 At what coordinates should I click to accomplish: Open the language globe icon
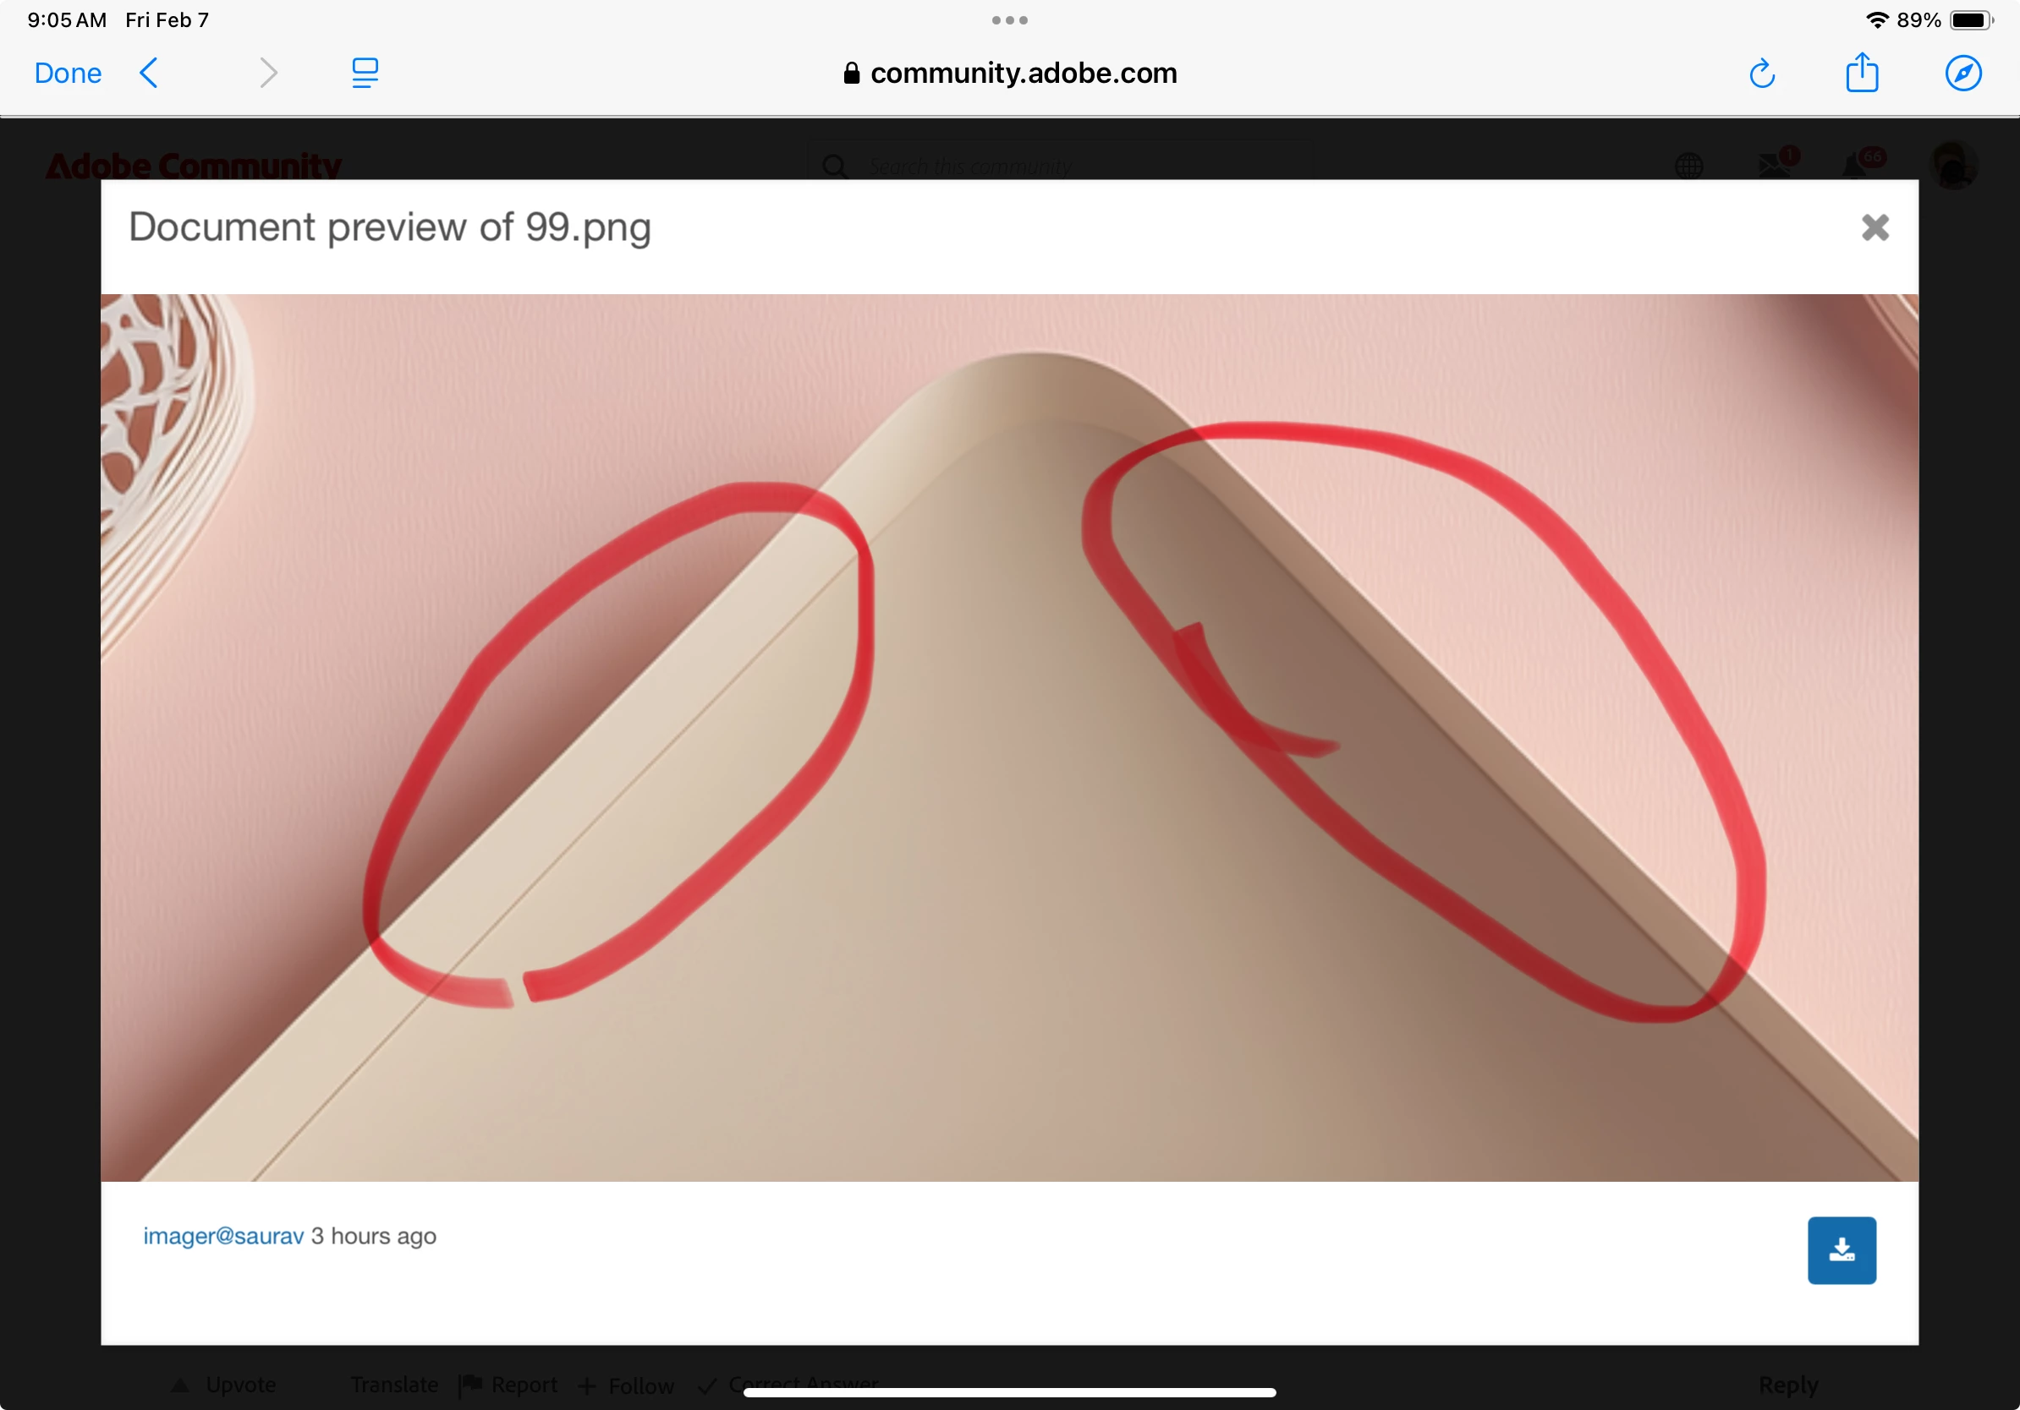(x=1688, y=166)
